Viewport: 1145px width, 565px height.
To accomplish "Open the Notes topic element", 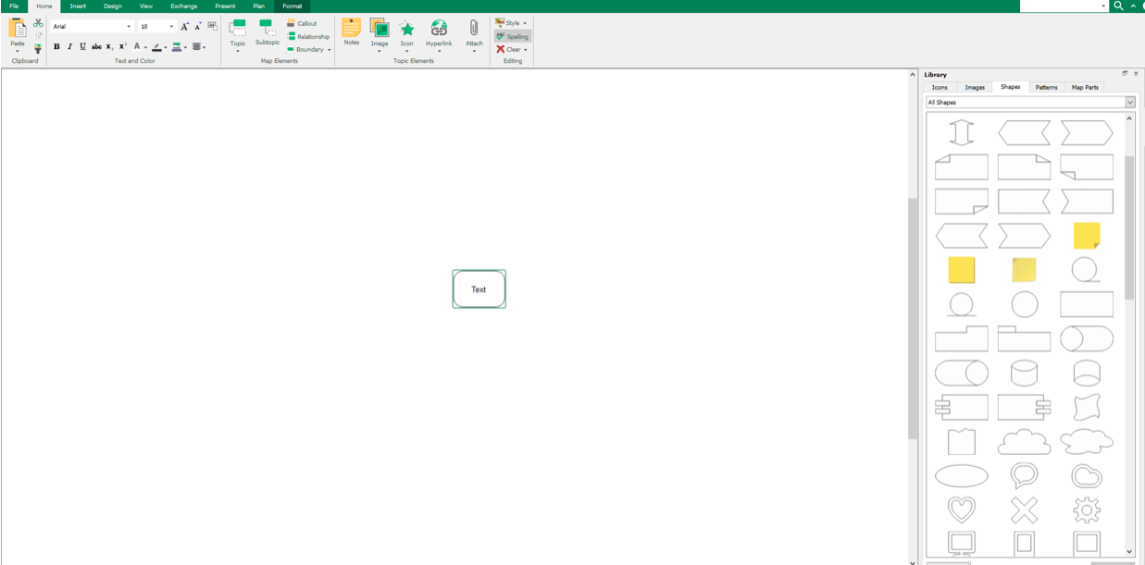I will tap(352, 31).
